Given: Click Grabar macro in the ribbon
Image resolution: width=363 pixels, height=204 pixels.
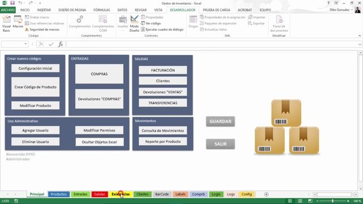Looking at the screenshot, I should (x=37, y=17).
